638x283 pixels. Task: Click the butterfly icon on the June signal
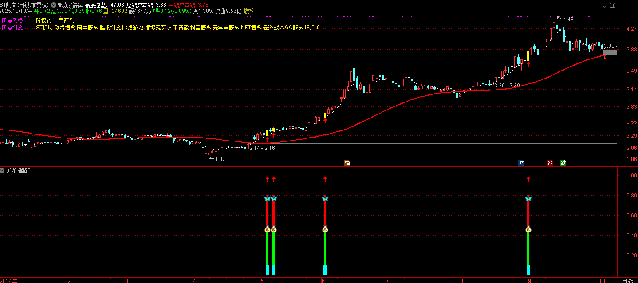[325, 199]
